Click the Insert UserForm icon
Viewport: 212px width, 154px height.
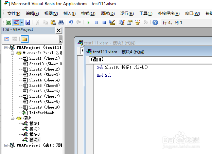click(16, 22)
